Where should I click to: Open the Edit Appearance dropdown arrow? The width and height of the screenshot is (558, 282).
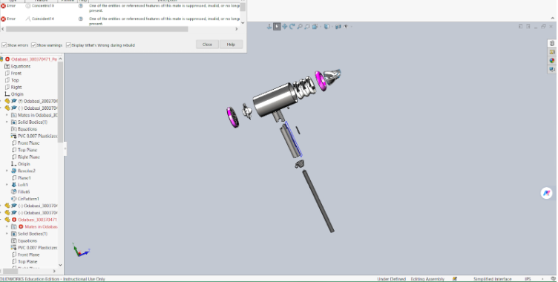coord(351,27)
